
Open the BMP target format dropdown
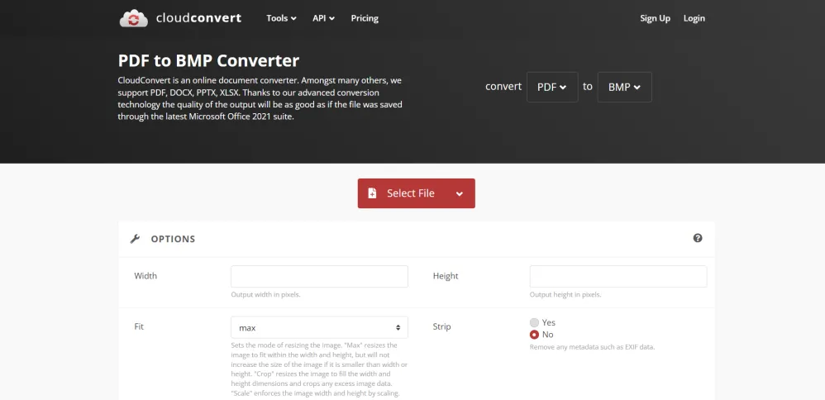coord(625,87)
